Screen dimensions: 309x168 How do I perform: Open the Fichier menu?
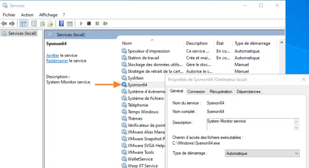[9, 15]
